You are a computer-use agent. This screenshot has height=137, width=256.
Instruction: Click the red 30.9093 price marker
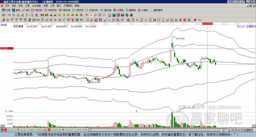(x=6, y=48)
